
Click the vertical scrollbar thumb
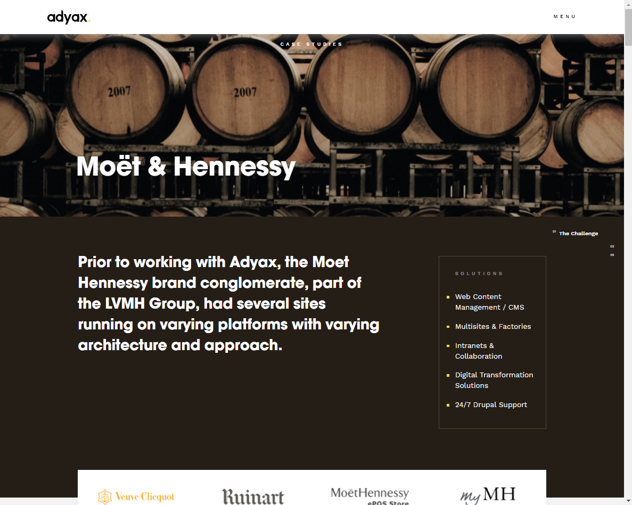pos(628,27)
